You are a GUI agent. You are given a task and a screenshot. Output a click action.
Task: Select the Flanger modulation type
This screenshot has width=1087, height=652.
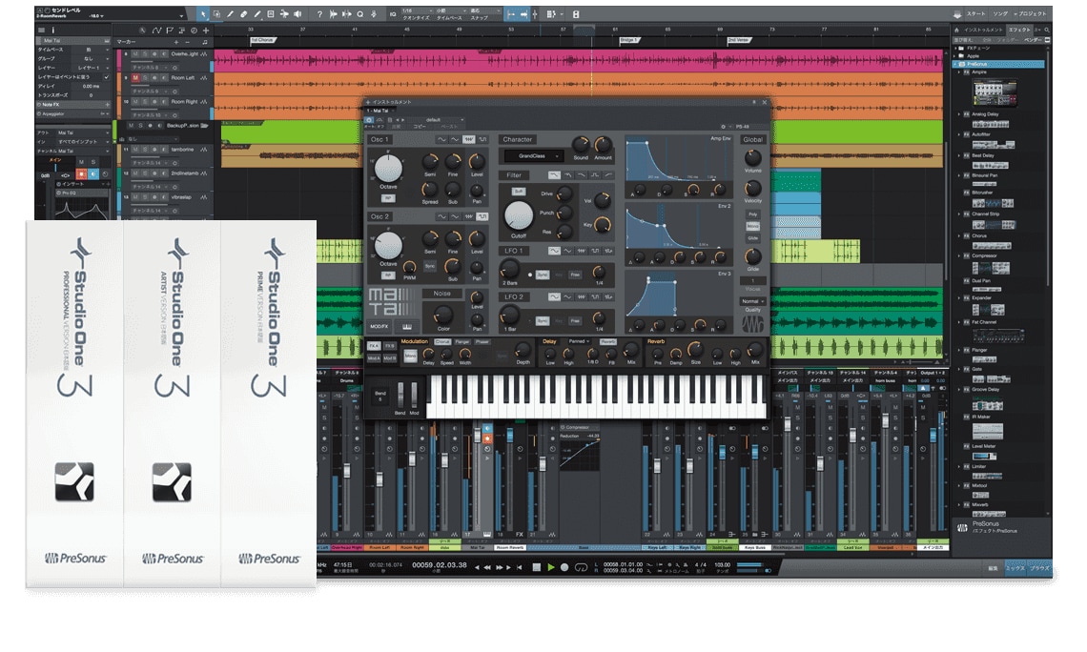point(462,341)
